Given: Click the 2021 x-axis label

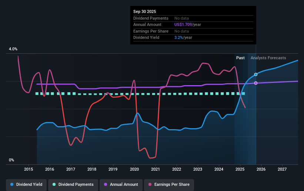Looking at the screenshot, I should (x=156, y=169).
